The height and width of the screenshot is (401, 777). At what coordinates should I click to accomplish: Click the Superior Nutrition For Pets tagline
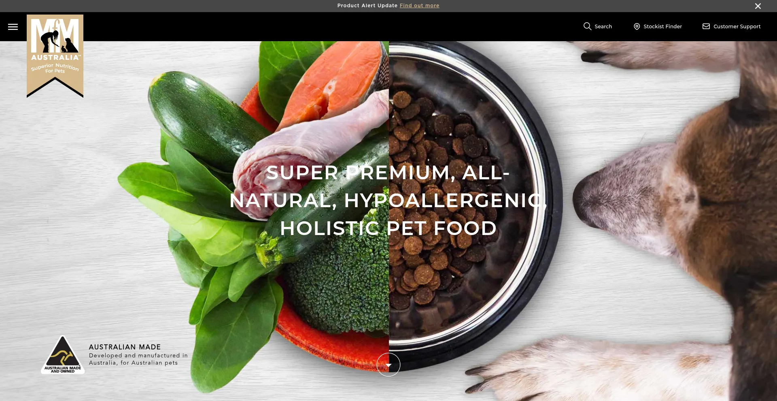55,68
